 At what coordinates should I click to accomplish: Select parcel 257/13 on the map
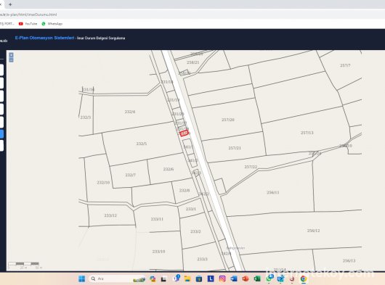[x=307, y=133]
